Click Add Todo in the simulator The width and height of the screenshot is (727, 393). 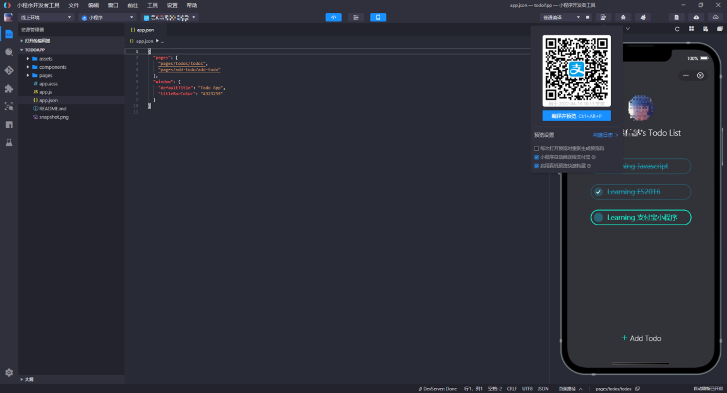coord(641,338)
